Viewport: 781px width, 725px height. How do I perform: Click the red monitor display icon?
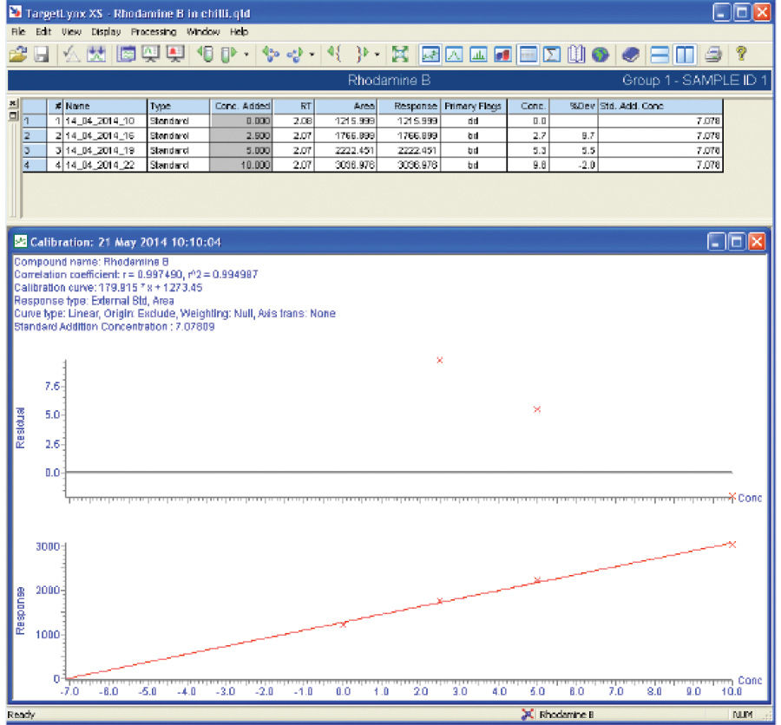[174, 54]
